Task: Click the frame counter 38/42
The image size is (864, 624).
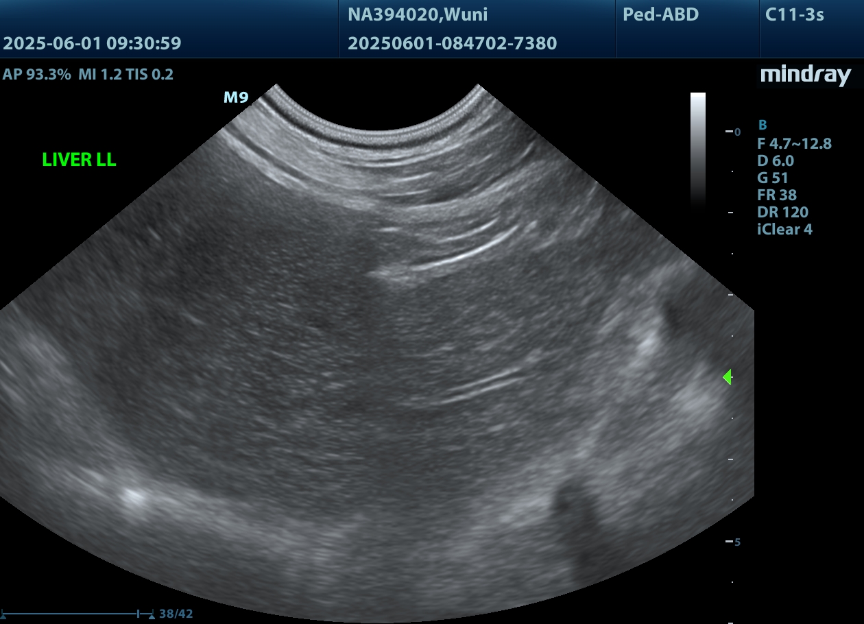Action: point(176,614)
